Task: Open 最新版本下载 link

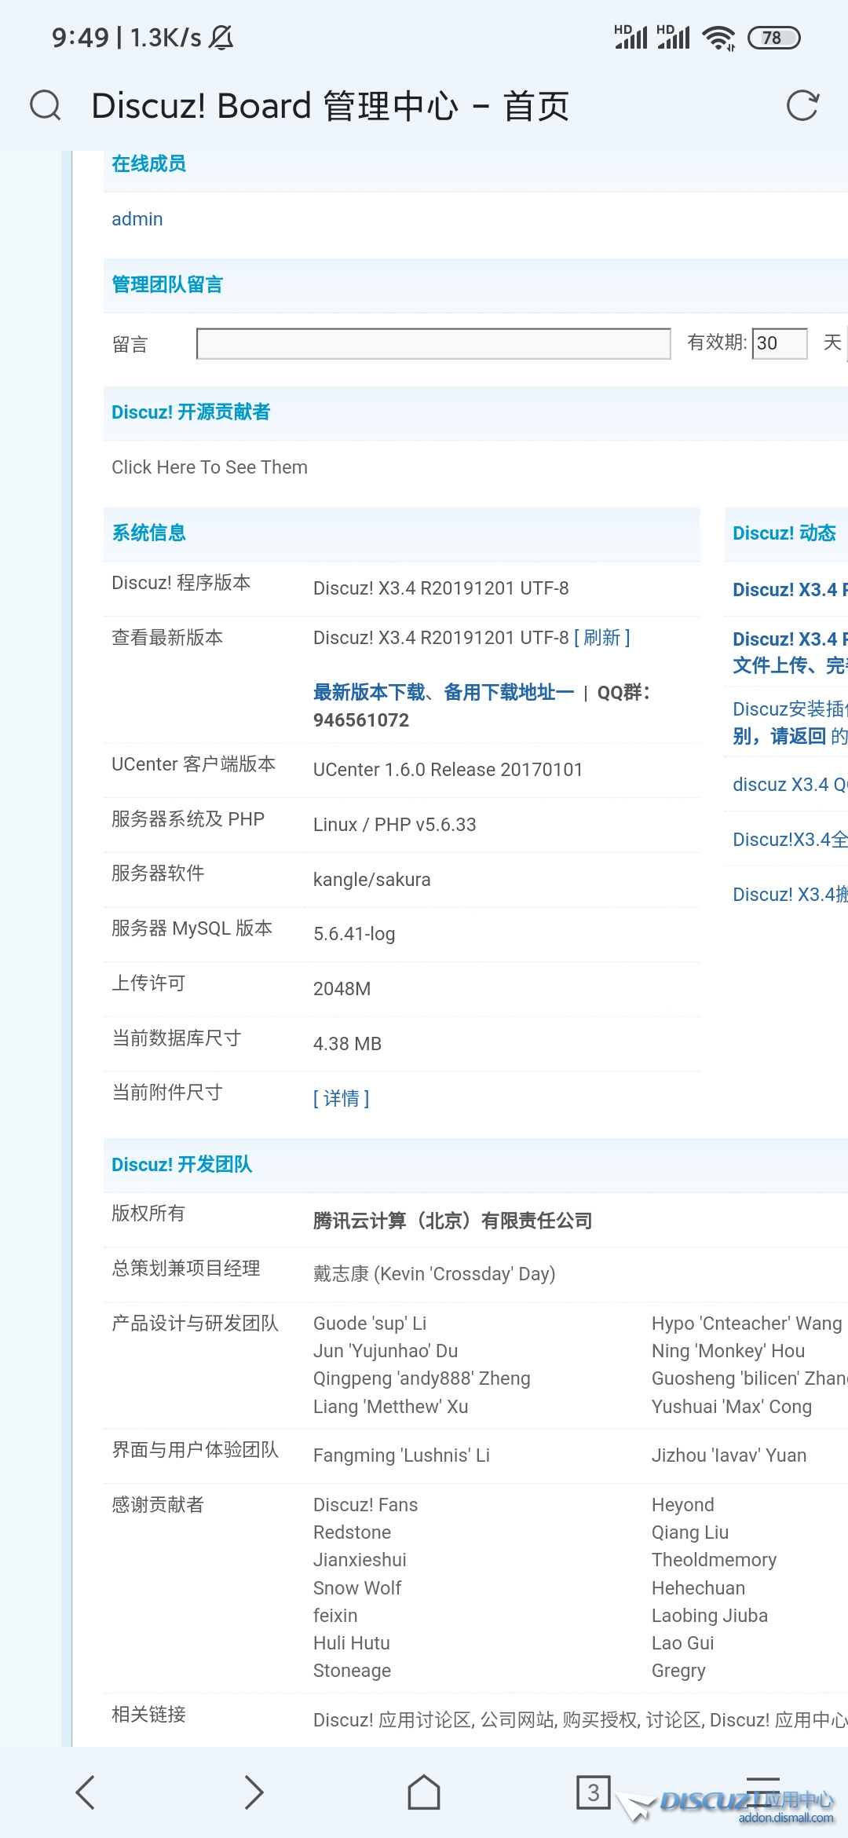Action: point(369,692)
